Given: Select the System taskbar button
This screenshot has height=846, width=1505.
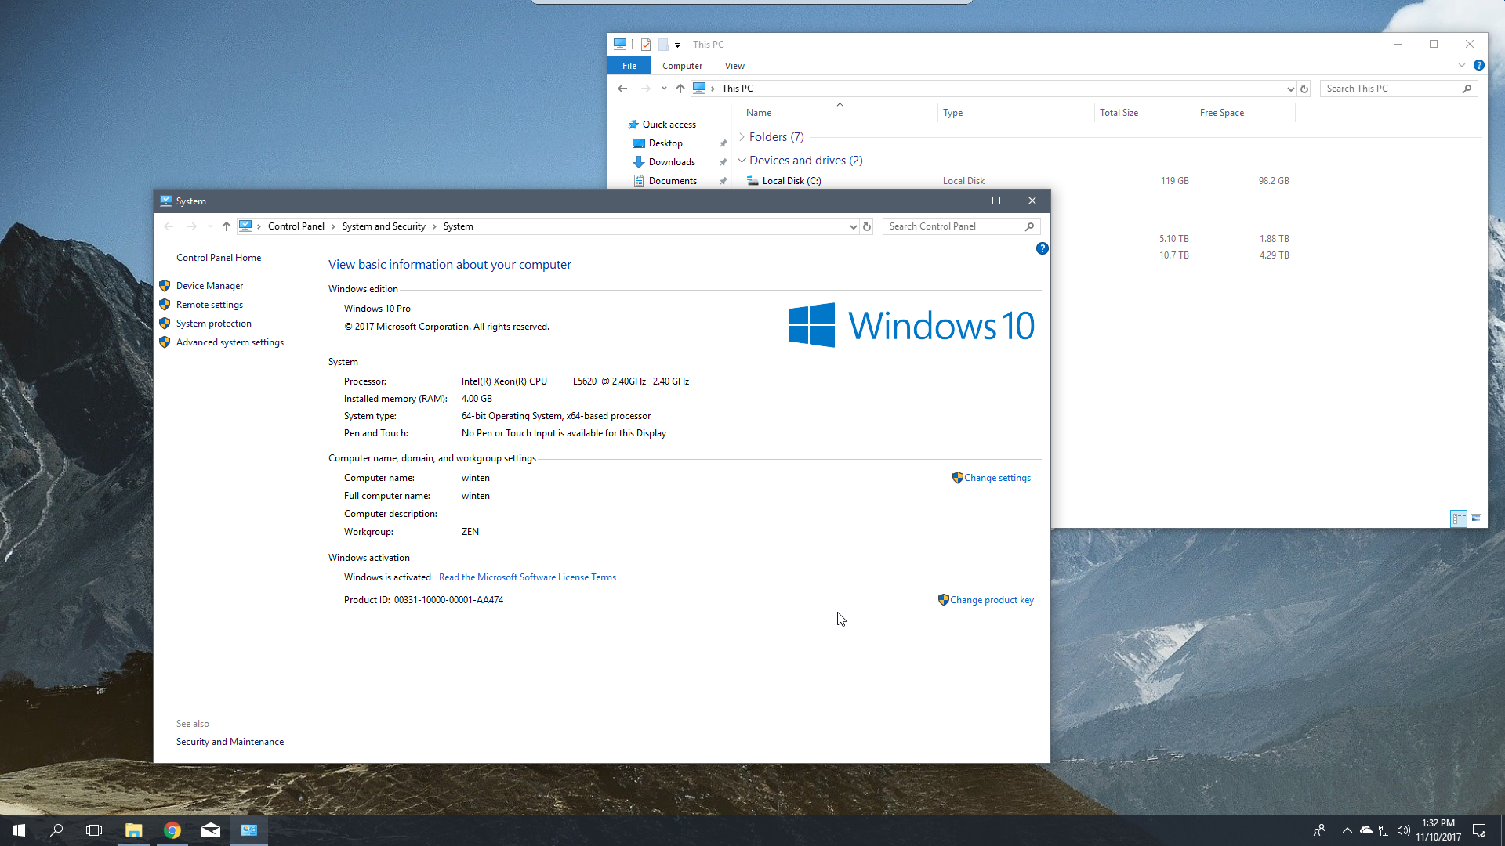Looking at the screenshot, I should point(249,830).
